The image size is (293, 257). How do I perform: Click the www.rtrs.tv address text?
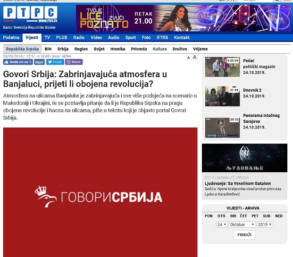point(48,21)
